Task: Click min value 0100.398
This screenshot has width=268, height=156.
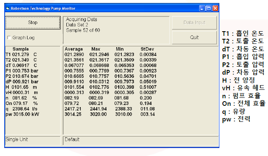Action: [124, 87]
